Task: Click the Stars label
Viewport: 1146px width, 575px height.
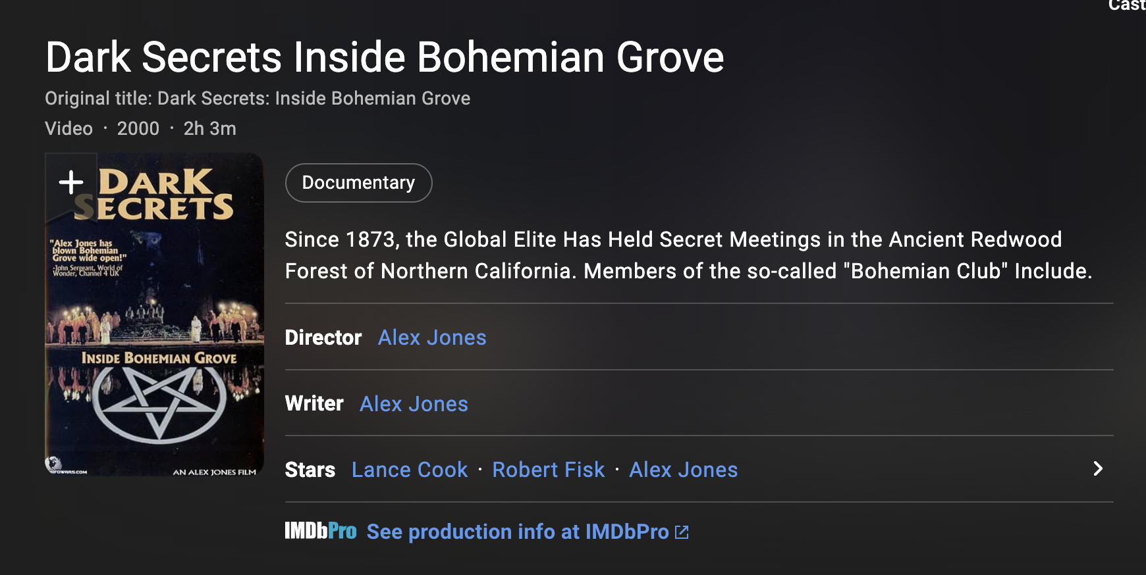Action: pos(310,470)
